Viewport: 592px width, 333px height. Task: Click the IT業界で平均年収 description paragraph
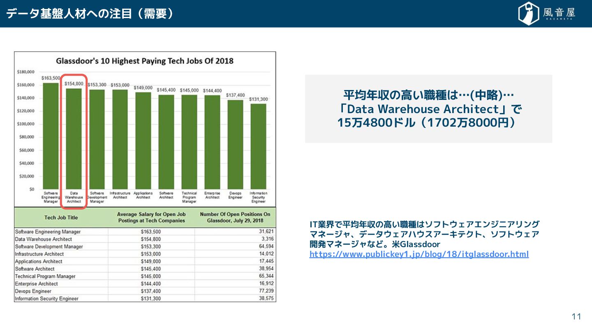click(424, 234)
